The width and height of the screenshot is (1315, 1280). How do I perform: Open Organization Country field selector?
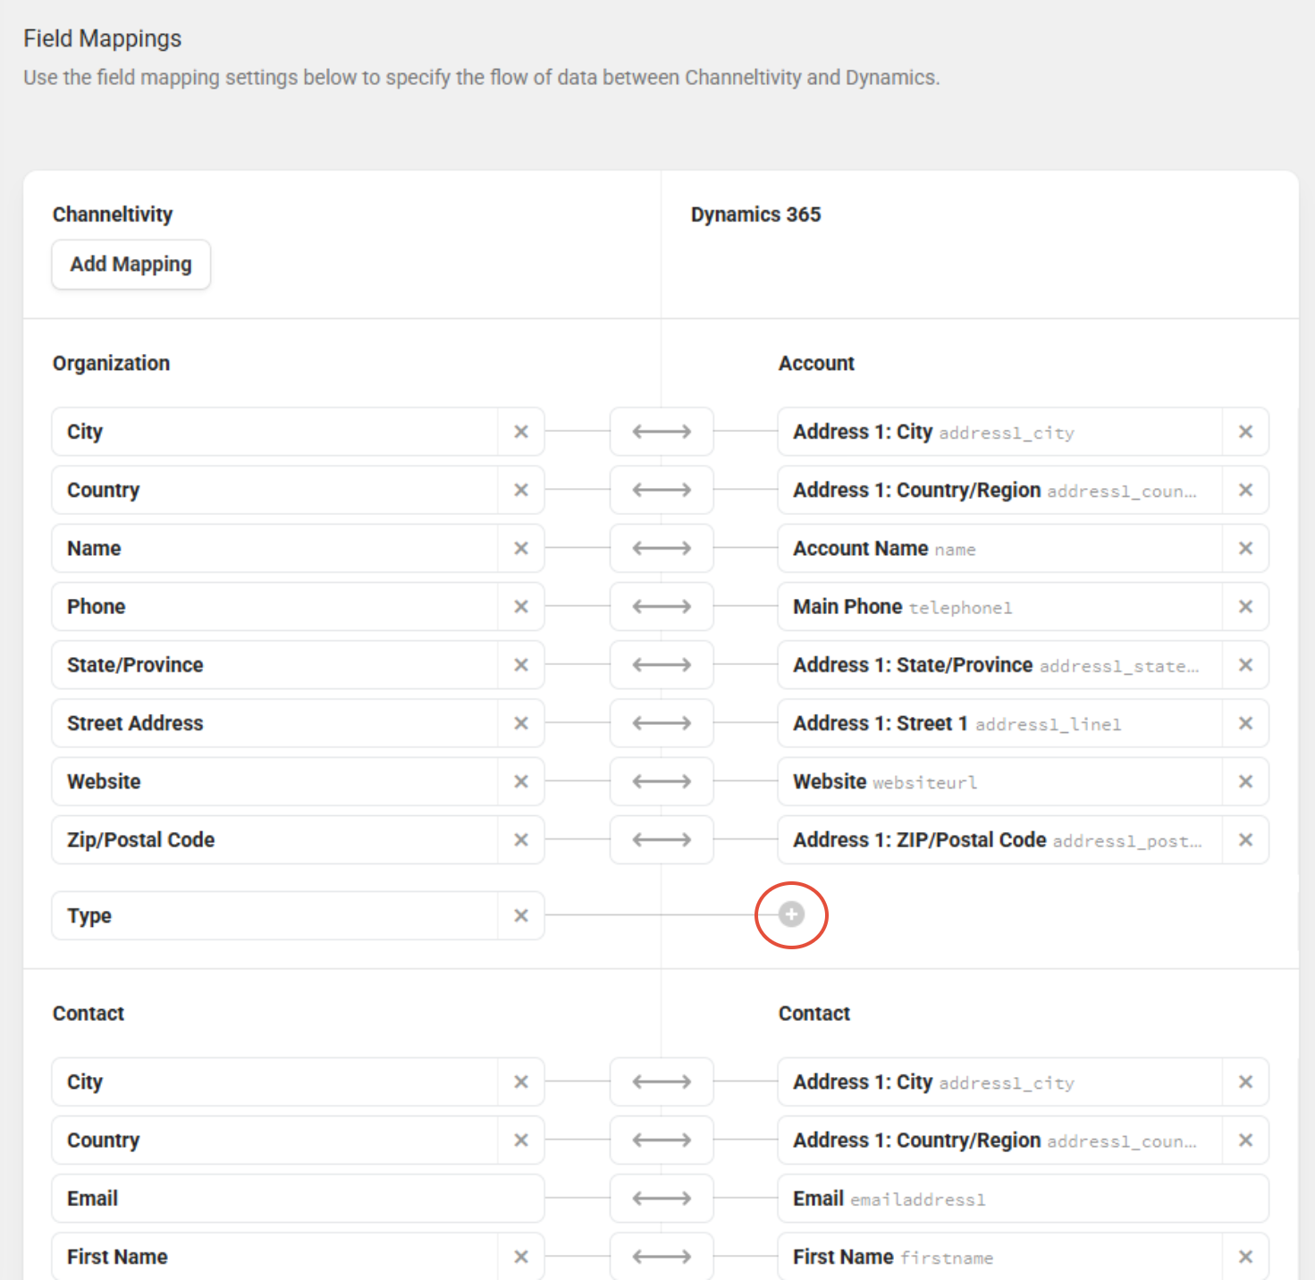[x=275, y=490]
